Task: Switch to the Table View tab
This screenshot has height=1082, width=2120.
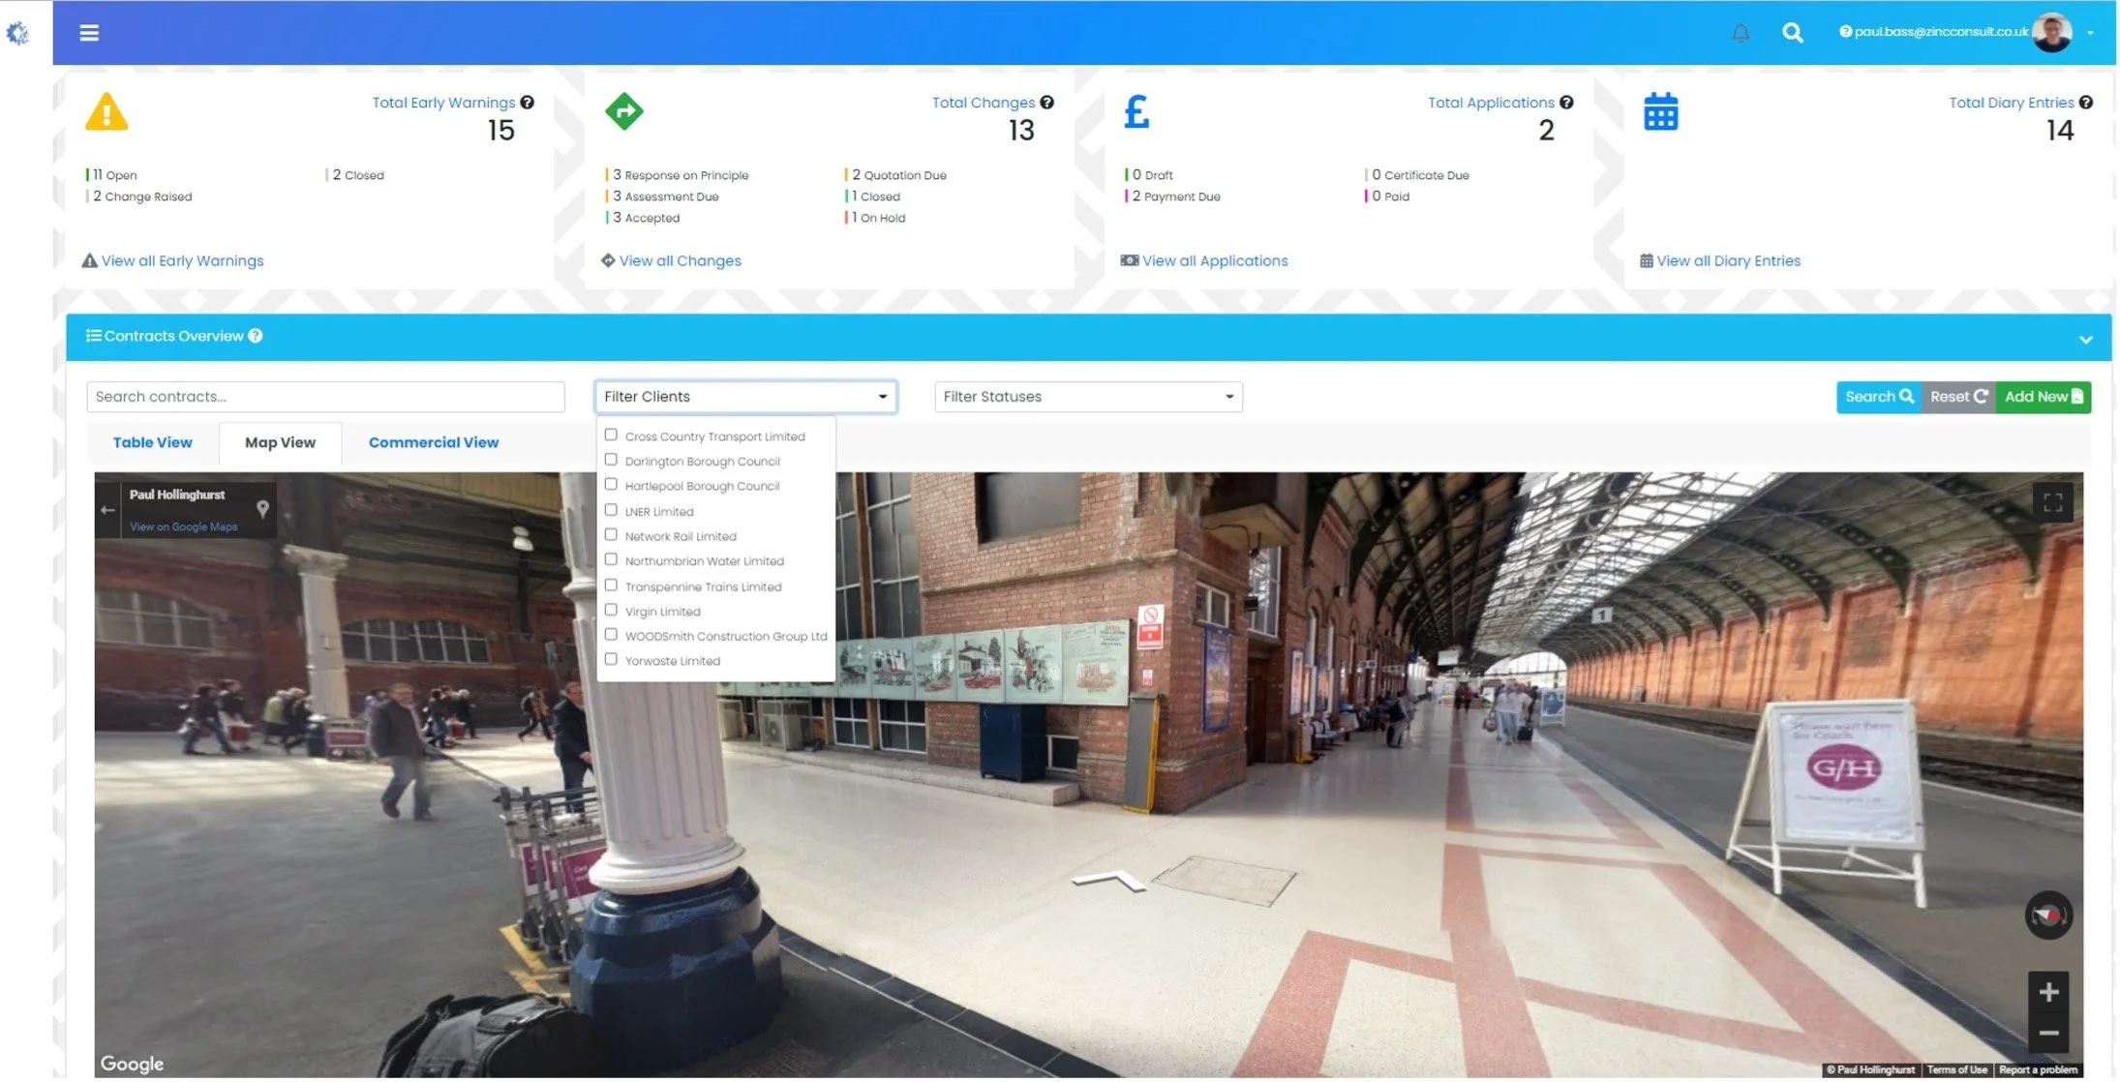Action: 152,443
